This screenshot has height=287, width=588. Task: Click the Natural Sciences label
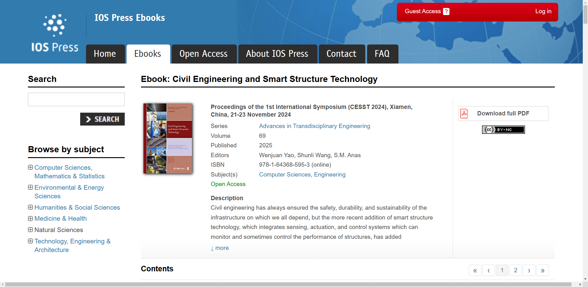tap(59, 230)
